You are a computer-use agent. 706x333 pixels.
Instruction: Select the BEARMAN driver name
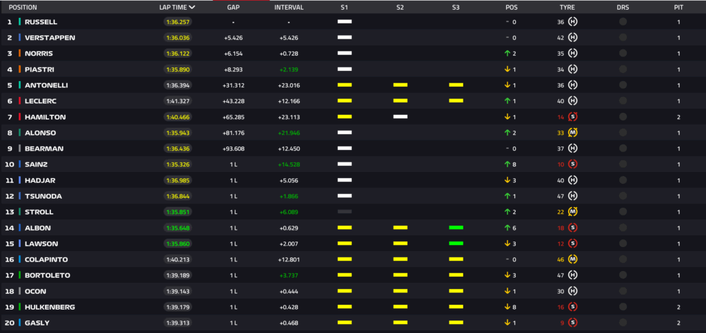pyautogui.click(x=44, y=149)
